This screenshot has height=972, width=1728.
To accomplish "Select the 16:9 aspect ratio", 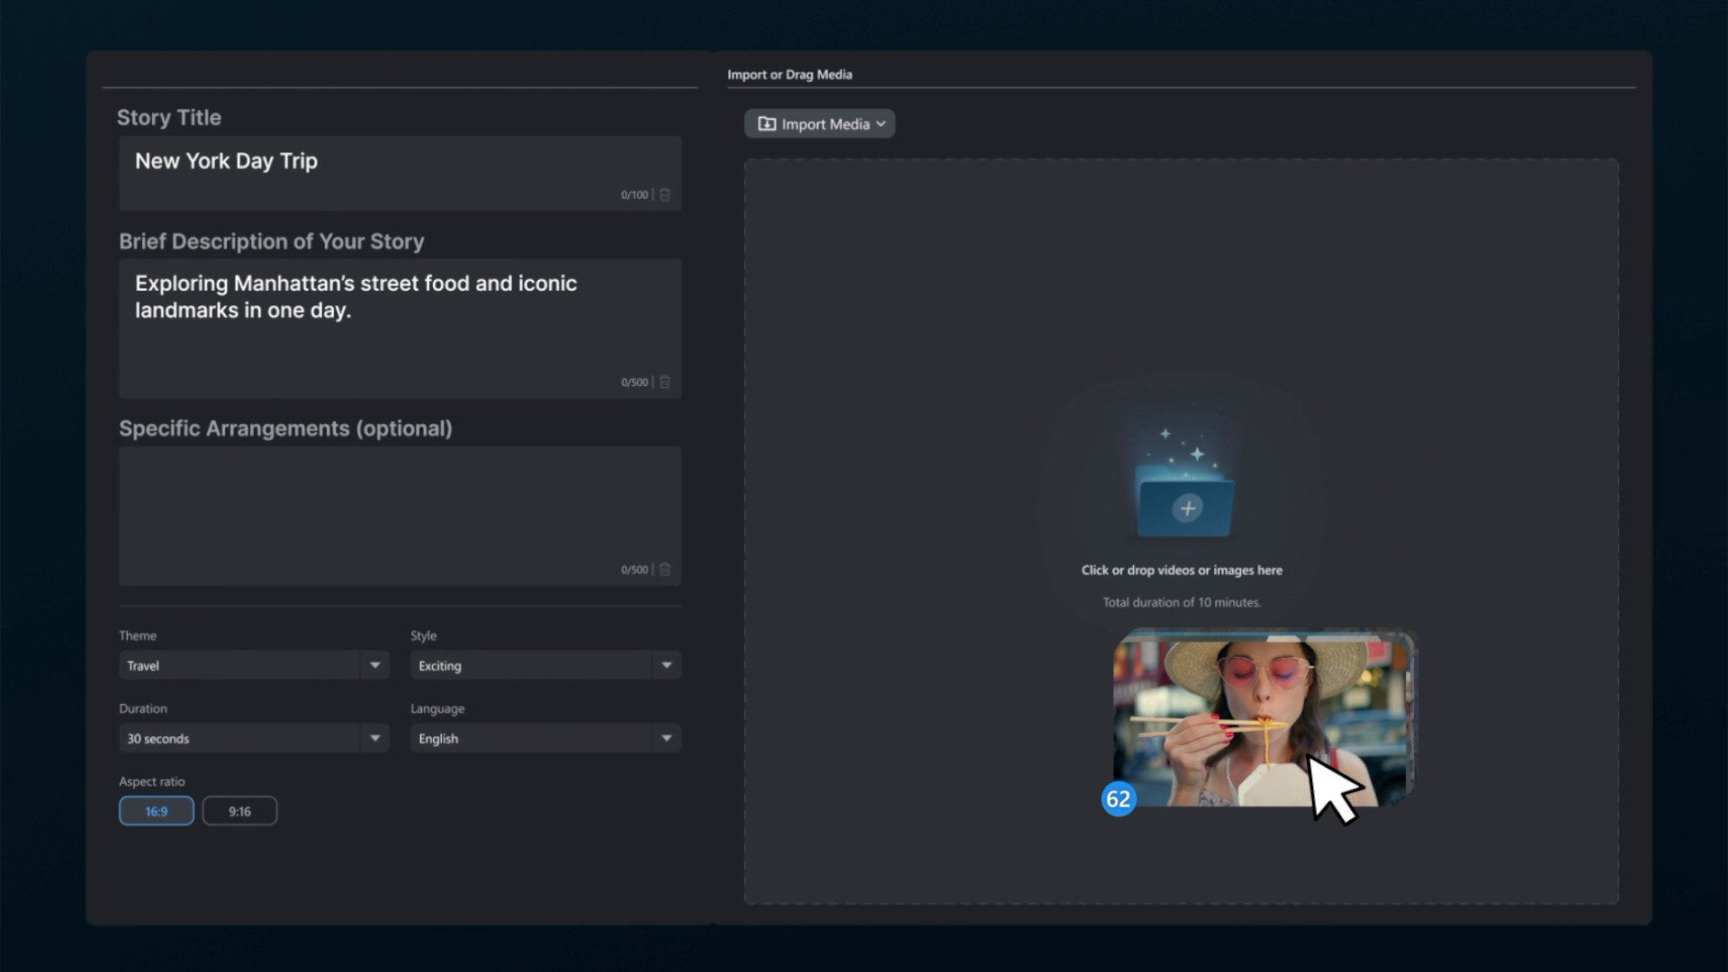I will [157, 811].
